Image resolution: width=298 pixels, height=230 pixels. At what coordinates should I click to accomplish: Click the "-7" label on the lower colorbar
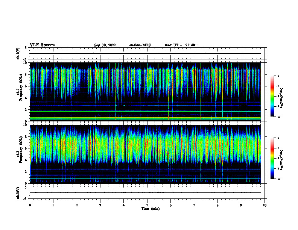[278, 148]
